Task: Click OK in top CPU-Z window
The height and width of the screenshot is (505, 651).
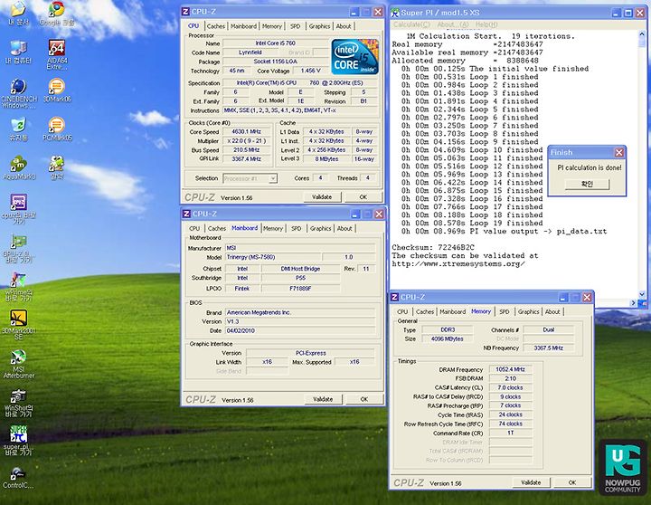Action: (363, 197)
